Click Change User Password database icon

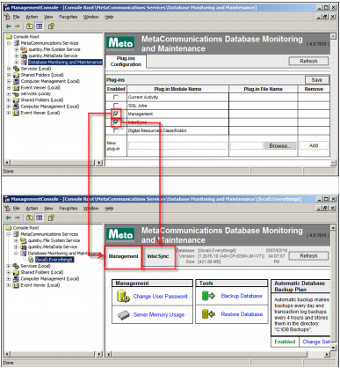click(123, 296)
